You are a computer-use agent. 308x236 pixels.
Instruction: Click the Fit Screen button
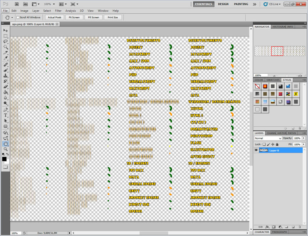[x=74, y=17]
